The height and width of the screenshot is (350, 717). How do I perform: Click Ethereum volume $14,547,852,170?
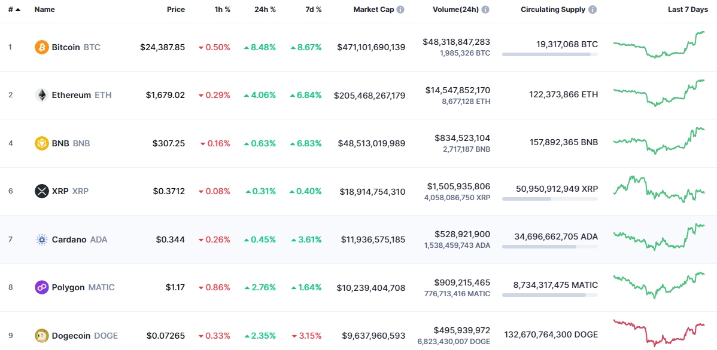[458, 90]
